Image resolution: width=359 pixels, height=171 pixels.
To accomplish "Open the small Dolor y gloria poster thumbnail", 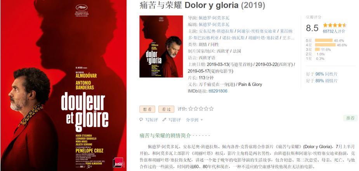I will pos(161,46).
